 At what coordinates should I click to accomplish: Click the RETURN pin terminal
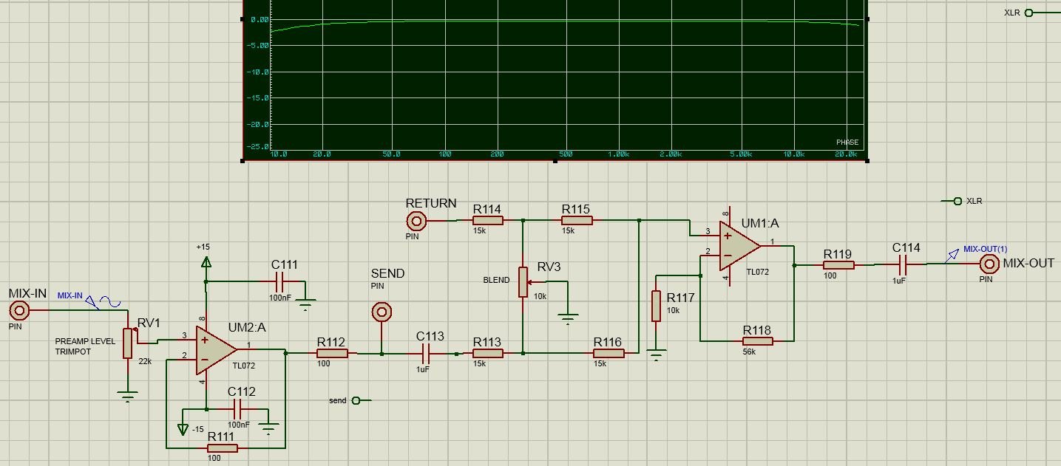pos(416,220)
